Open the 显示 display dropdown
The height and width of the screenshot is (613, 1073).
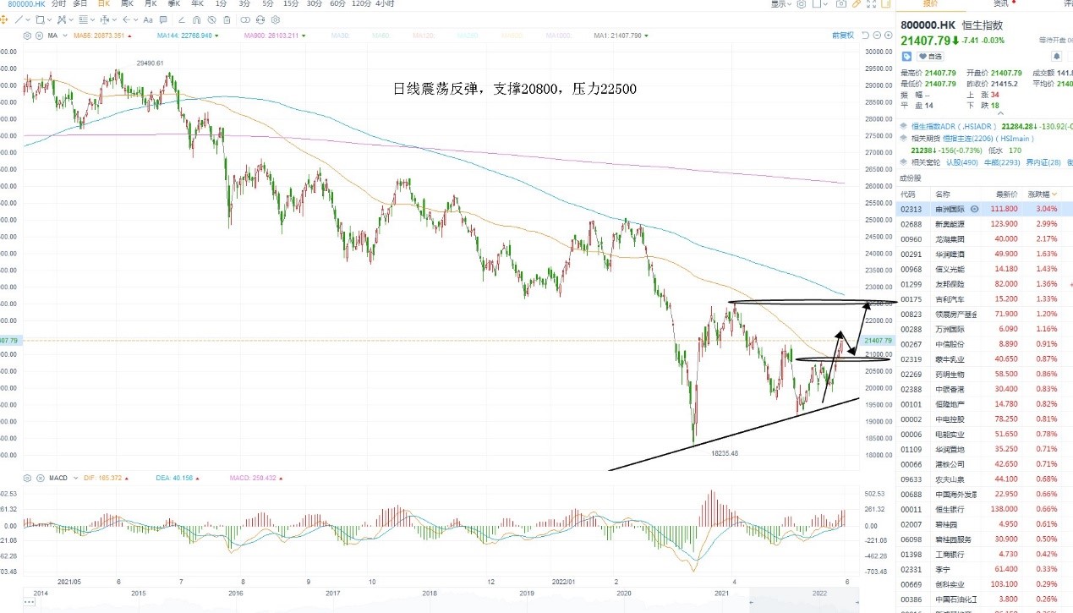tap(781, 4)
